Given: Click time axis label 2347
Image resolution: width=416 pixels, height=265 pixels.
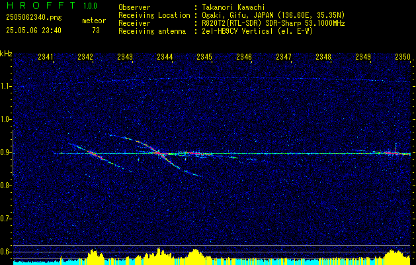Looking at the screenshot, I should pos(284,57).
